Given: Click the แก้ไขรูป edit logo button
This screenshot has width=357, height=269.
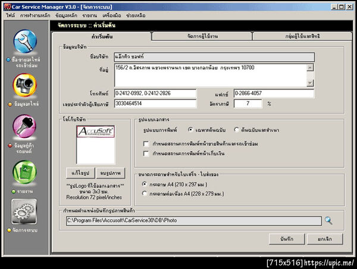Looking at the screenshot, I should tap(80, 173).
